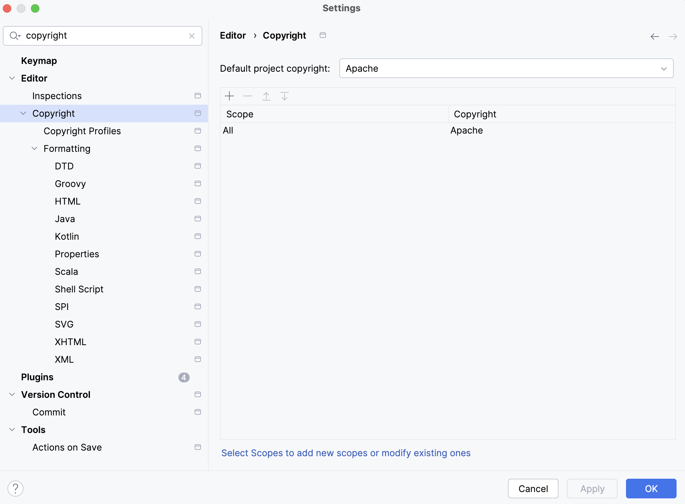Move the scope entry up
685x504 pixels.
[266, 96]
